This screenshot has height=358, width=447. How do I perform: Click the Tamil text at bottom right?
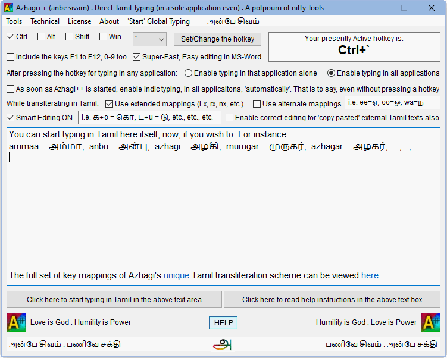pyautogui.click(x=382, y=344)
